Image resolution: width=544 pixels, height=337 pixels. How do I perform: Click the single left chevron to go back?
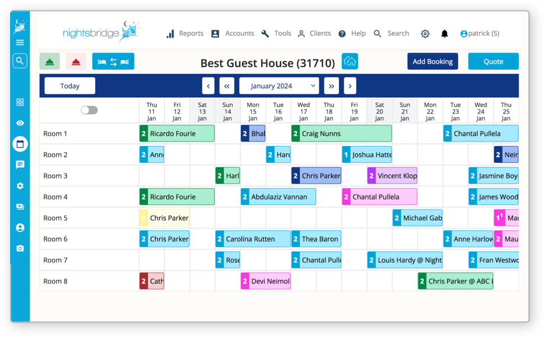(208, 85)
